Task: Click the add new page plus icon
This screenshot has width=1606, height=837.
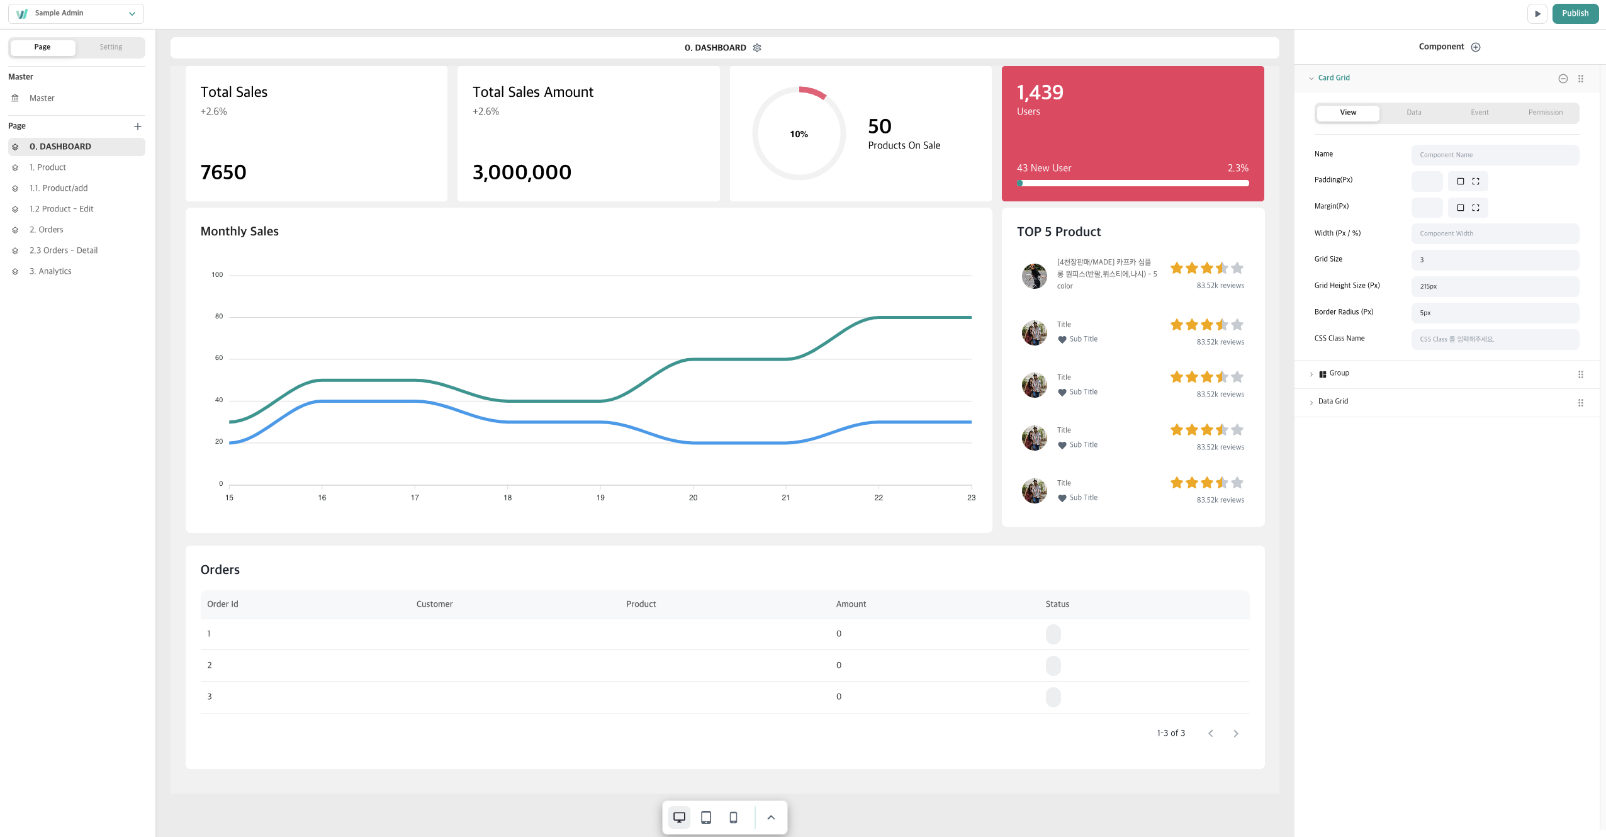Action: (x=138, y=126)
